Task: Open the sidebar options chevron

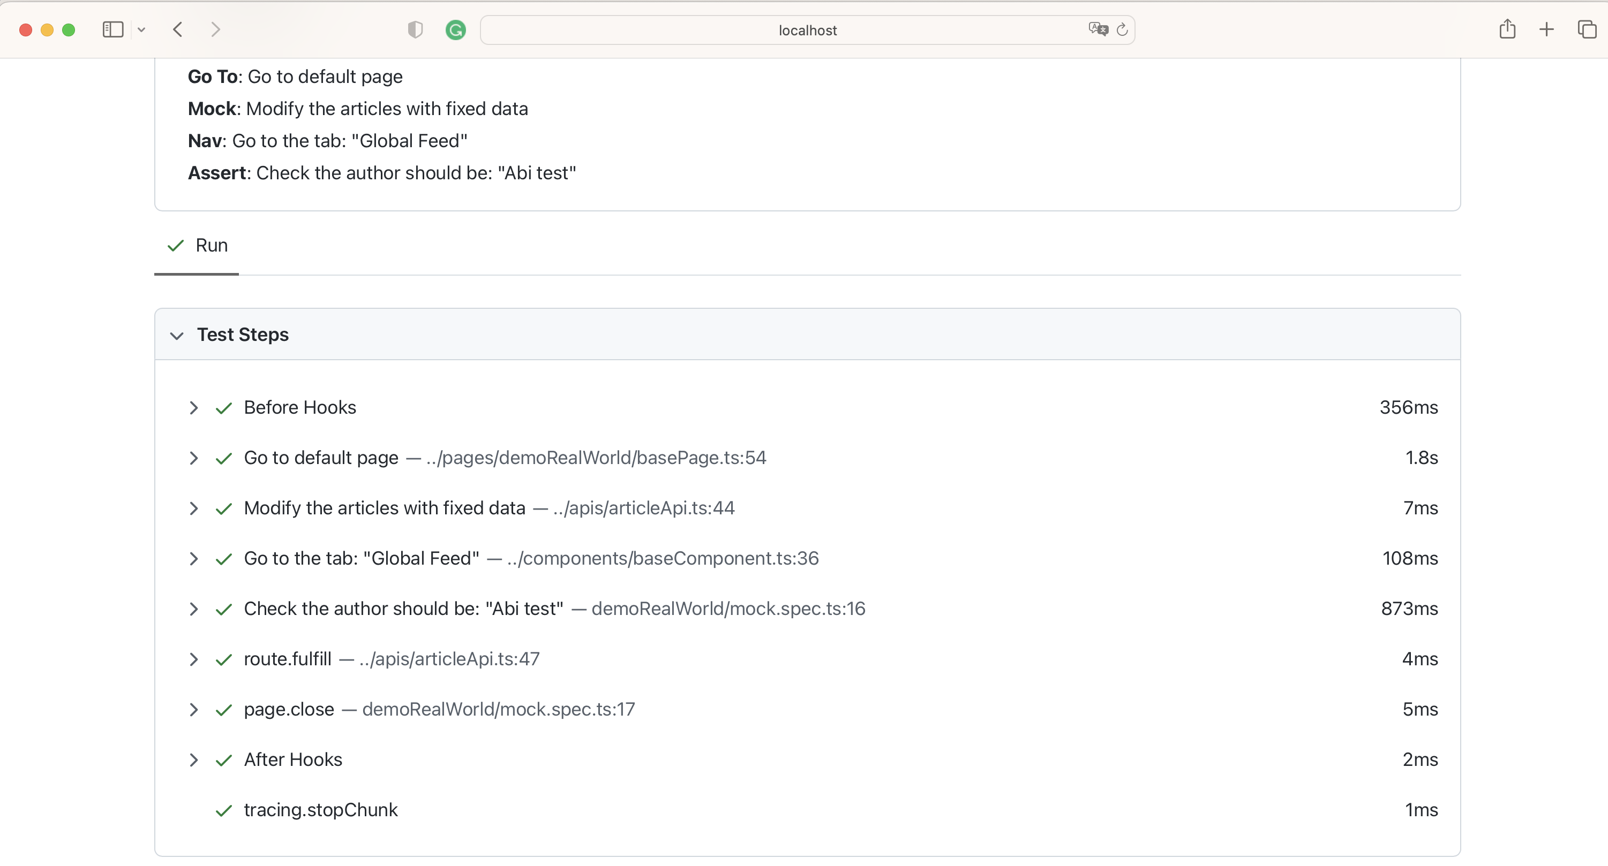Action: click(x=142, y=29)
